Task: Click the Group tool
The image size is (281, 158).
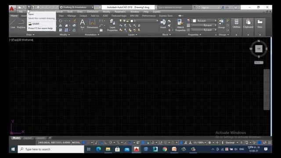Action: click(221, 24)
